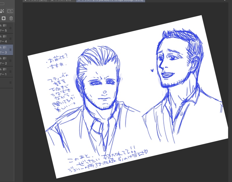The width and height of the screenshot is (232, 182).
Task: Select the layer named レイヤー 1
Action: (6, 72)
